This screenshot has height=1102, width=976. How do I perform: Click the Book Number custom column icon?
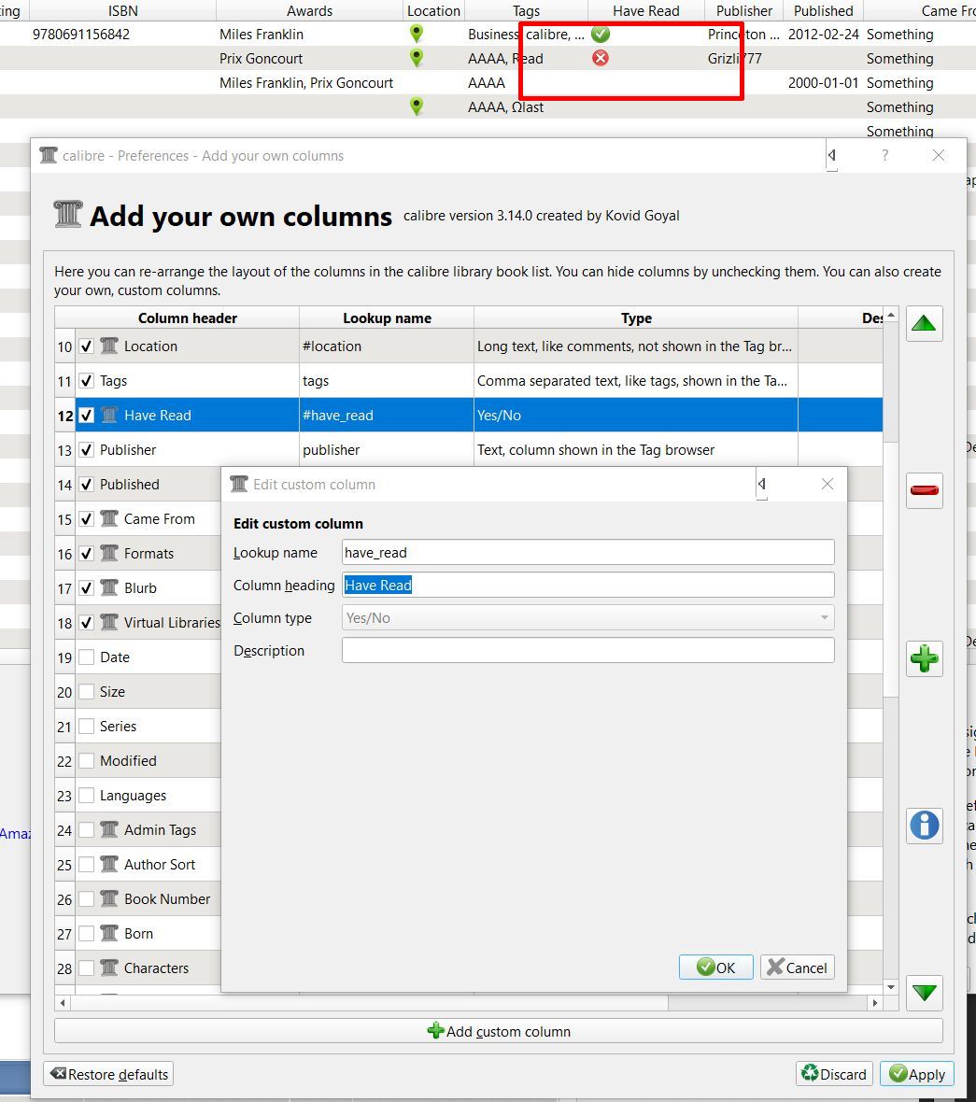109,898
